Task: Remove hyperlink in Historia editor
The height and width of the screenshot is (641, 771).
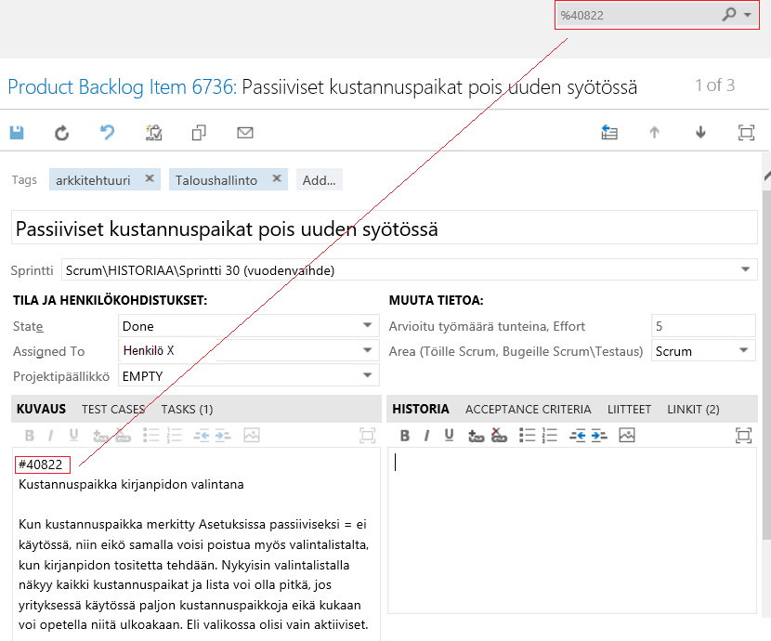Action: [499, 436]
